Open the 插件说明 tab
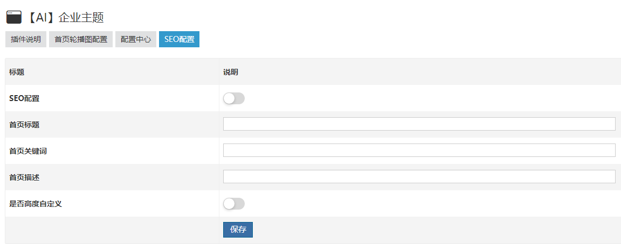The height and width of the screenshot is (244, 621). pyautogui.click(x=26, y=39)
